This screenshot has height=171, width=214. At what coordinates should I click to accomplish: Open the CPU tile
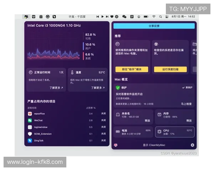[175, 132]
